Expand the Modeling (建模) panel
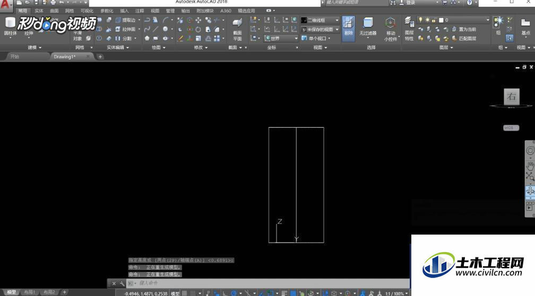Image resolution: width=535 pixels, height=296 pixels. (x=34, y=48)
